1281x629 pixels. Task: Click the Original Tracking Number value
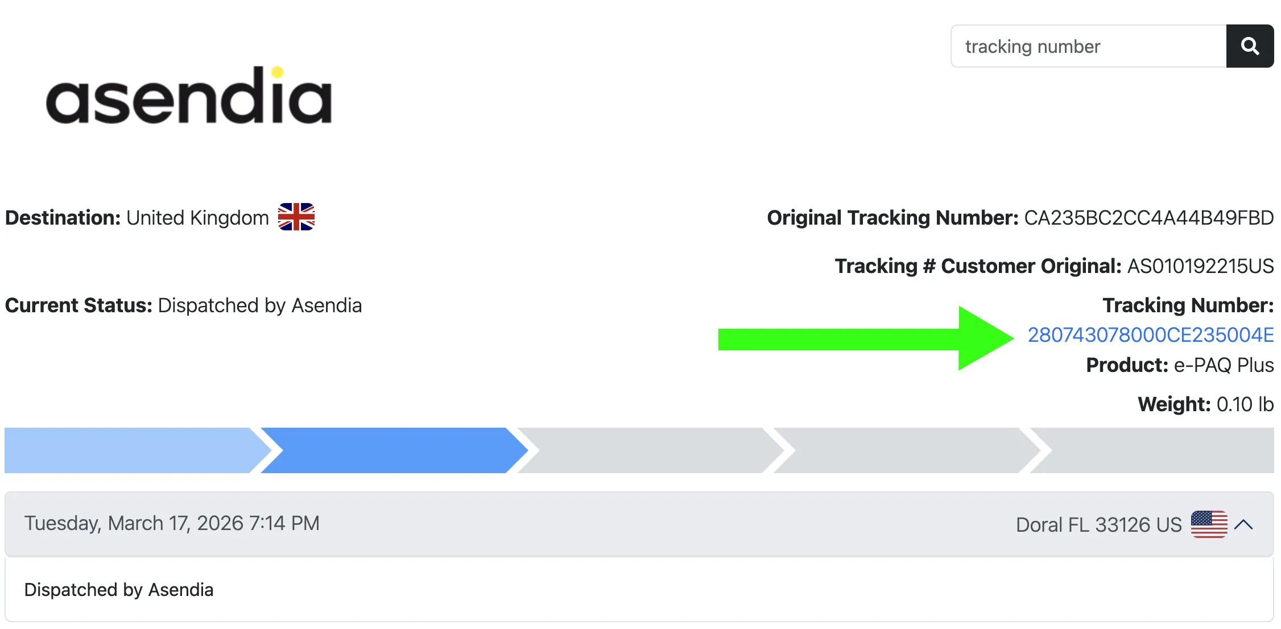coord(1148,218)
